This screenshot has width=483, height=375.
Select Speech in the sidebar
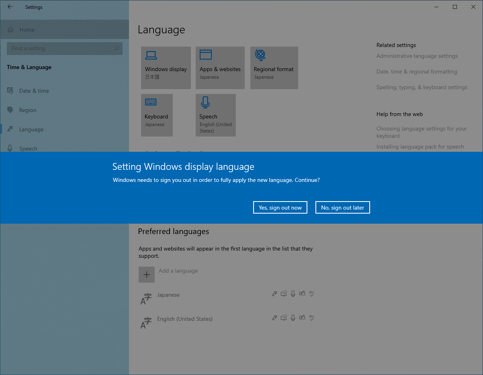coord(28,149)
